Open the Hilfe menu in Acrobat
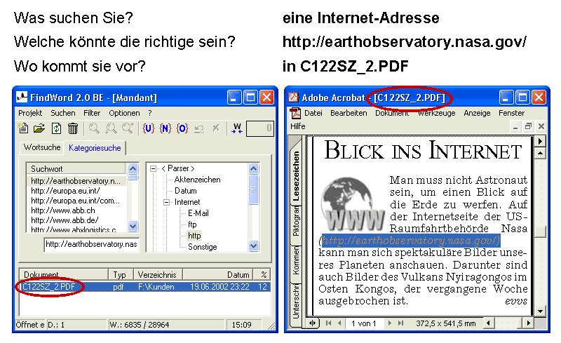 [297, 126]
